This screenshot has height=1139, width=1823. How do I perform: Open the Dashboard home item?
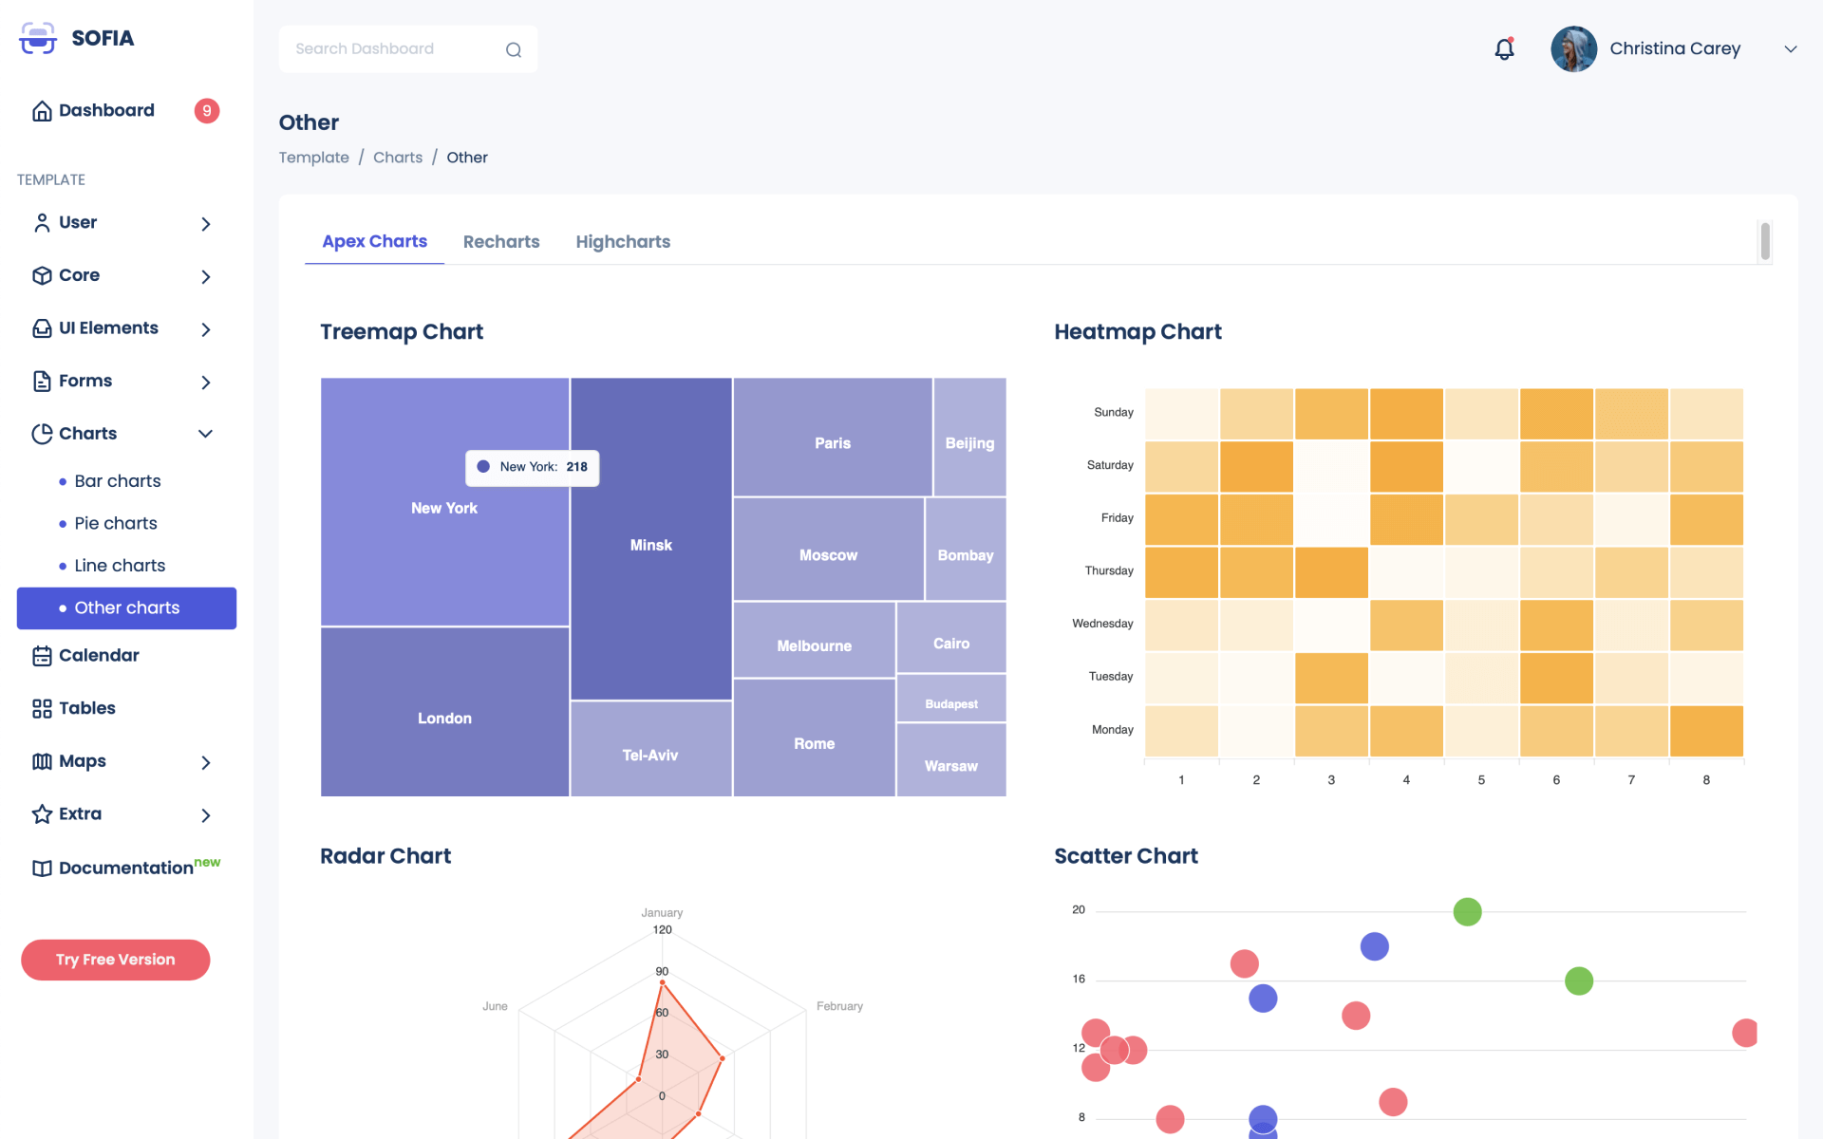106,110
